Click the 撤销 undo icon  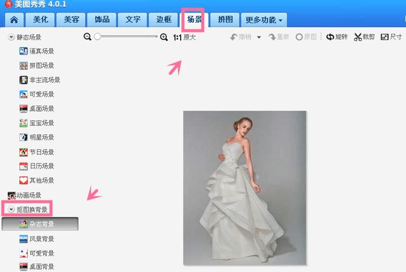click(234, 37)
